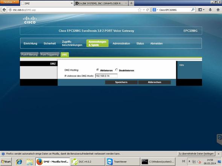Select the green DMZ subtab

tap(65, 55)
